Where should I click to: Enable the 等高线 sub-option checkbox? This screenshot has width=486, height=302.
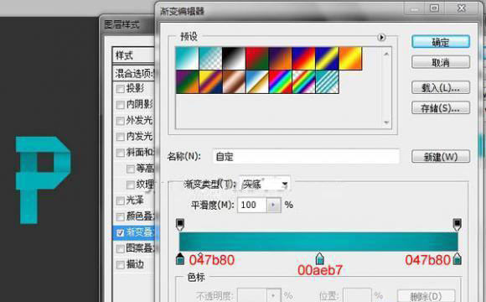pos(131,169)
